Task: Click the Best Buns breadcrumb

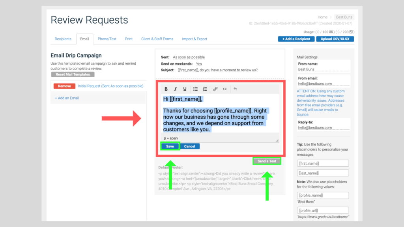Action: [344, 17]
